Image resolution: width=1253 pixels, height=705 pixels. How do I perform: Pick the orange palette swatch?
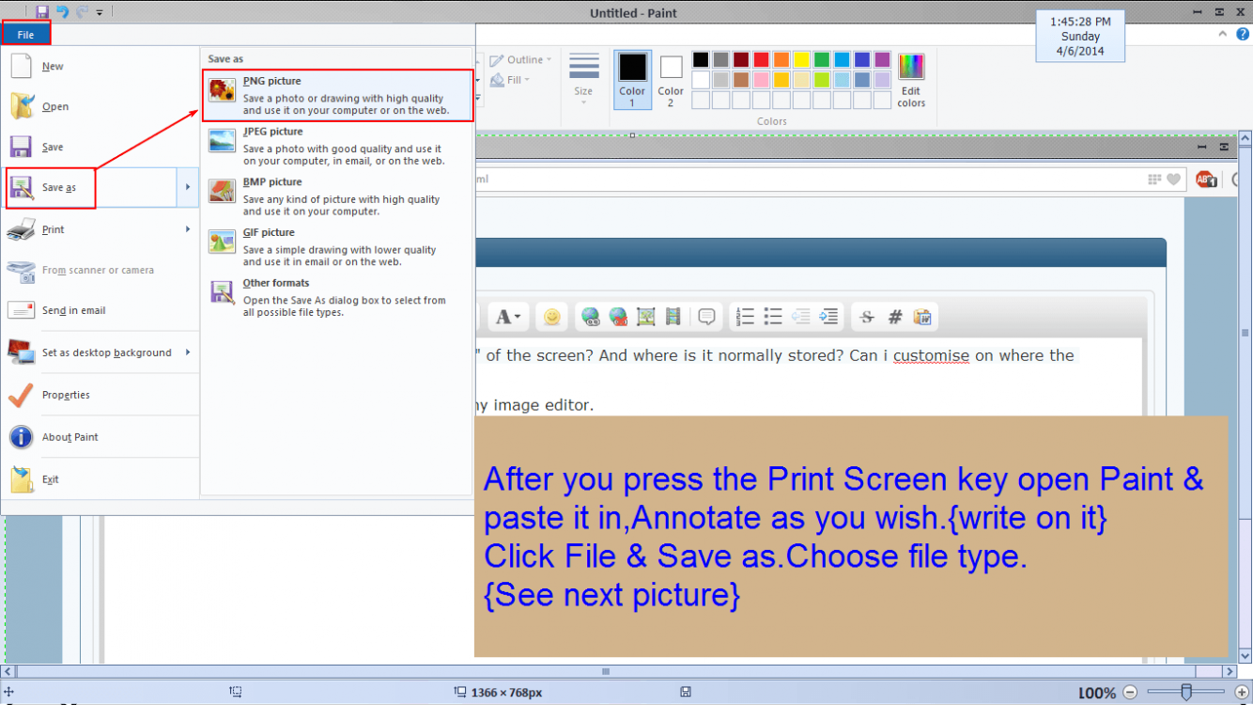781,60
